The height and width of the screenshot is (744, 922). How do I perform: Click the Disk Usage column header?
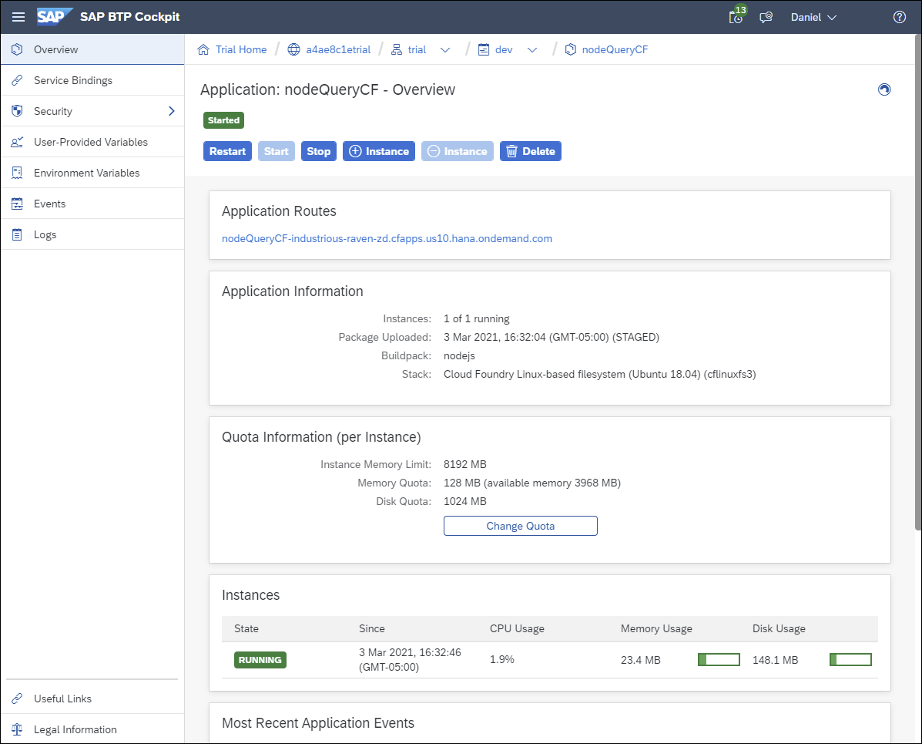coord(779,628)
